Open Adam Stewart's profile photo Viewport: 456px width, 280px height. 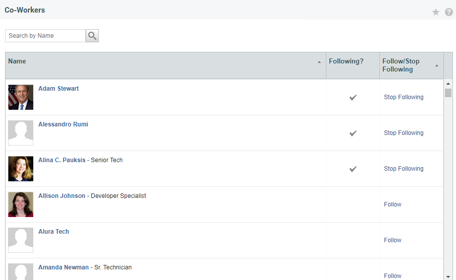click(x=21, y=97)
